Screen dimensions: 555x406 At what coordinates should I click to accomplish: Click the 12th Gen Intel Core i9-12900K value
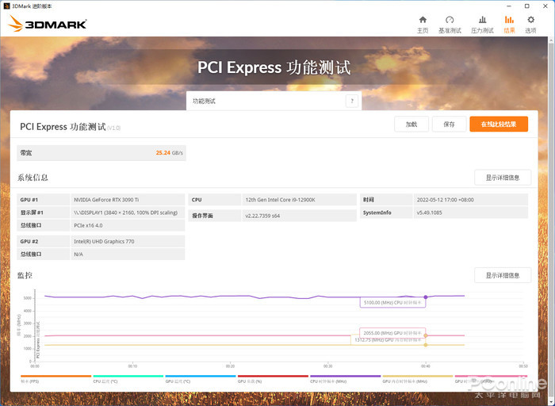click(x=280, y=200)
